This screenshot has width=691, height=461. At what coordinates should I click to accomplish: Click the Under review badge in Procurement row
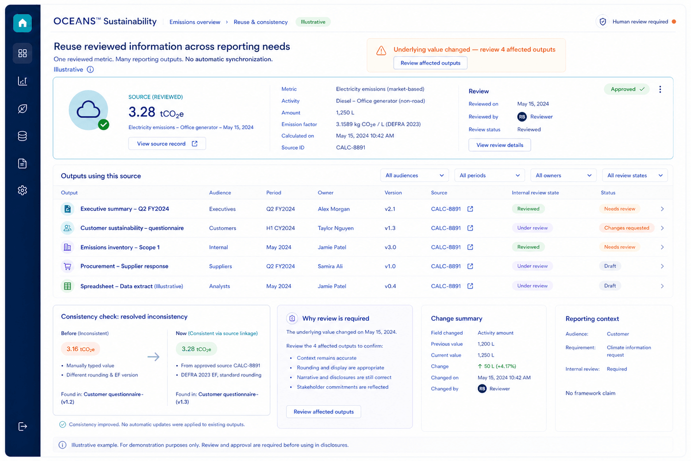tap(533, 266)
